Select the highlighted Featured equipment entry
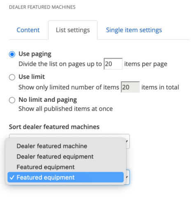 point(66,177)
